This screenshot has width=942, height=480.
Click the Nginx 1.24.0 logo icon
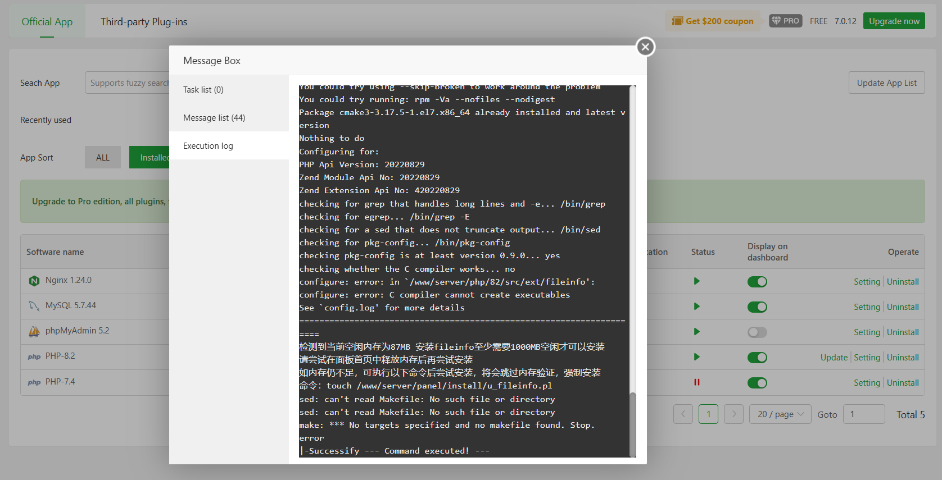point(34,281)
